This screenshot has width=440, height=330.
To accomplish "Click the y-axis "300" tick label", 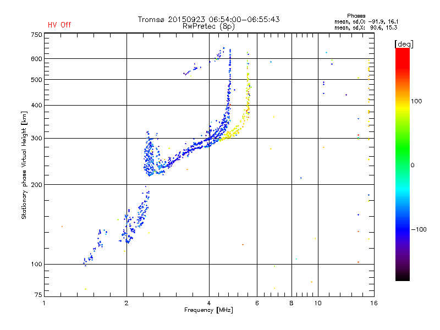I will pos(36,139).
